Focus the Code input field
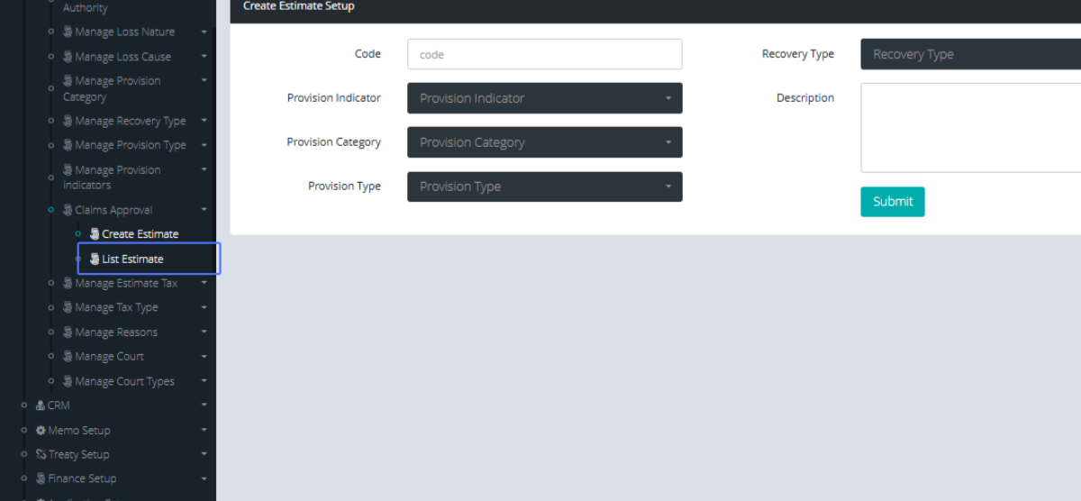Viewport: 1081px width, 501px height. pos(544,54)
